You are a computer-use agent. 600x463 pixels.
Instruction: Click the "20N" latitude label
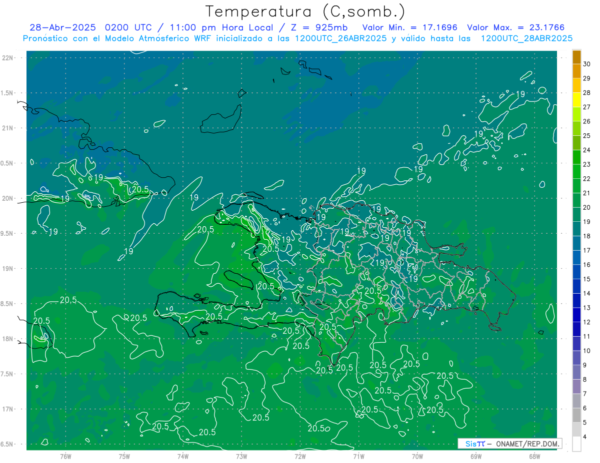pyautogui.click(x=7, y=198)
